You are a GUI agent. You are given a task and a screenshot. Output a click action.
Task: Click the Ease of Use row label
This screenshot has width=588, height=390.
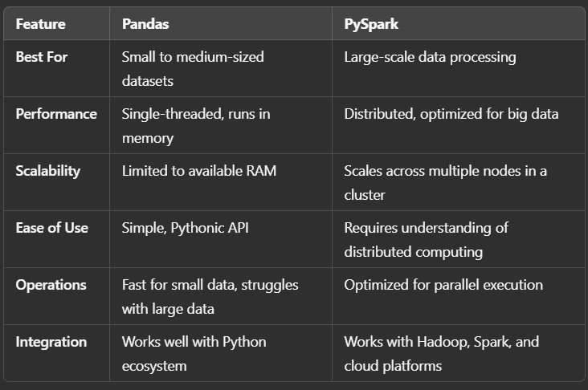pos(51,228)
